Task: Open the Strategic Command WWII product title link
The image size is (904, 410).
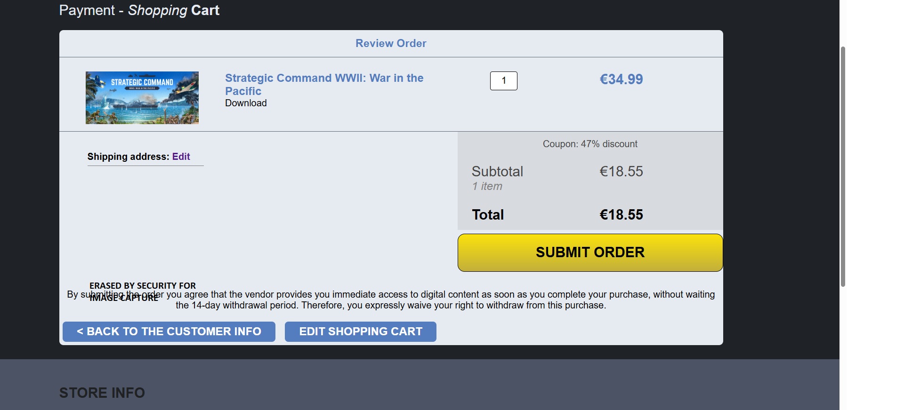Action: point(324,85)
